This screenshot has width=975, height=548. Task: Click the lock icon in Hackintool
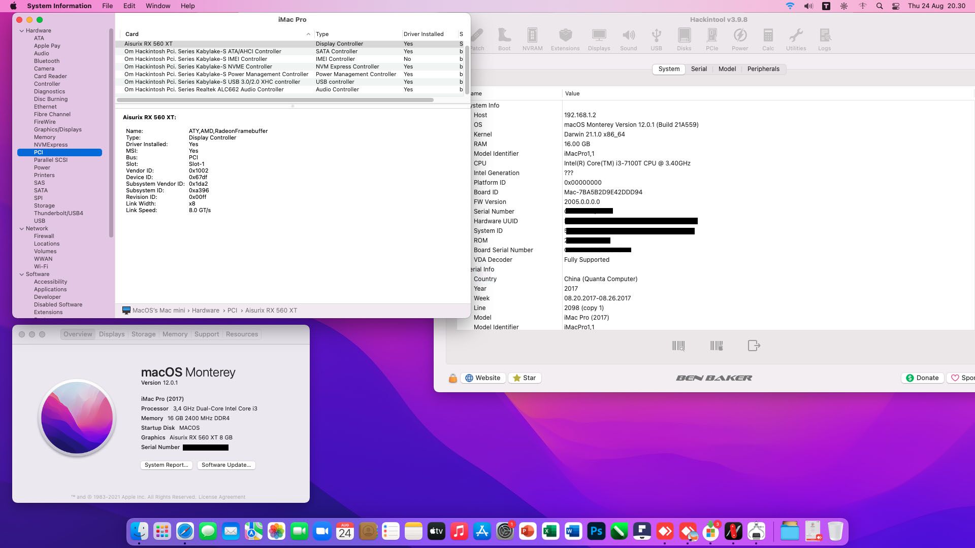(452, 378)
